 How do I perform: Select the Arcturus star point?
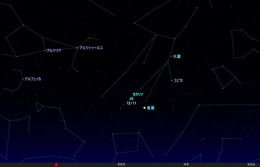point(77,48)
